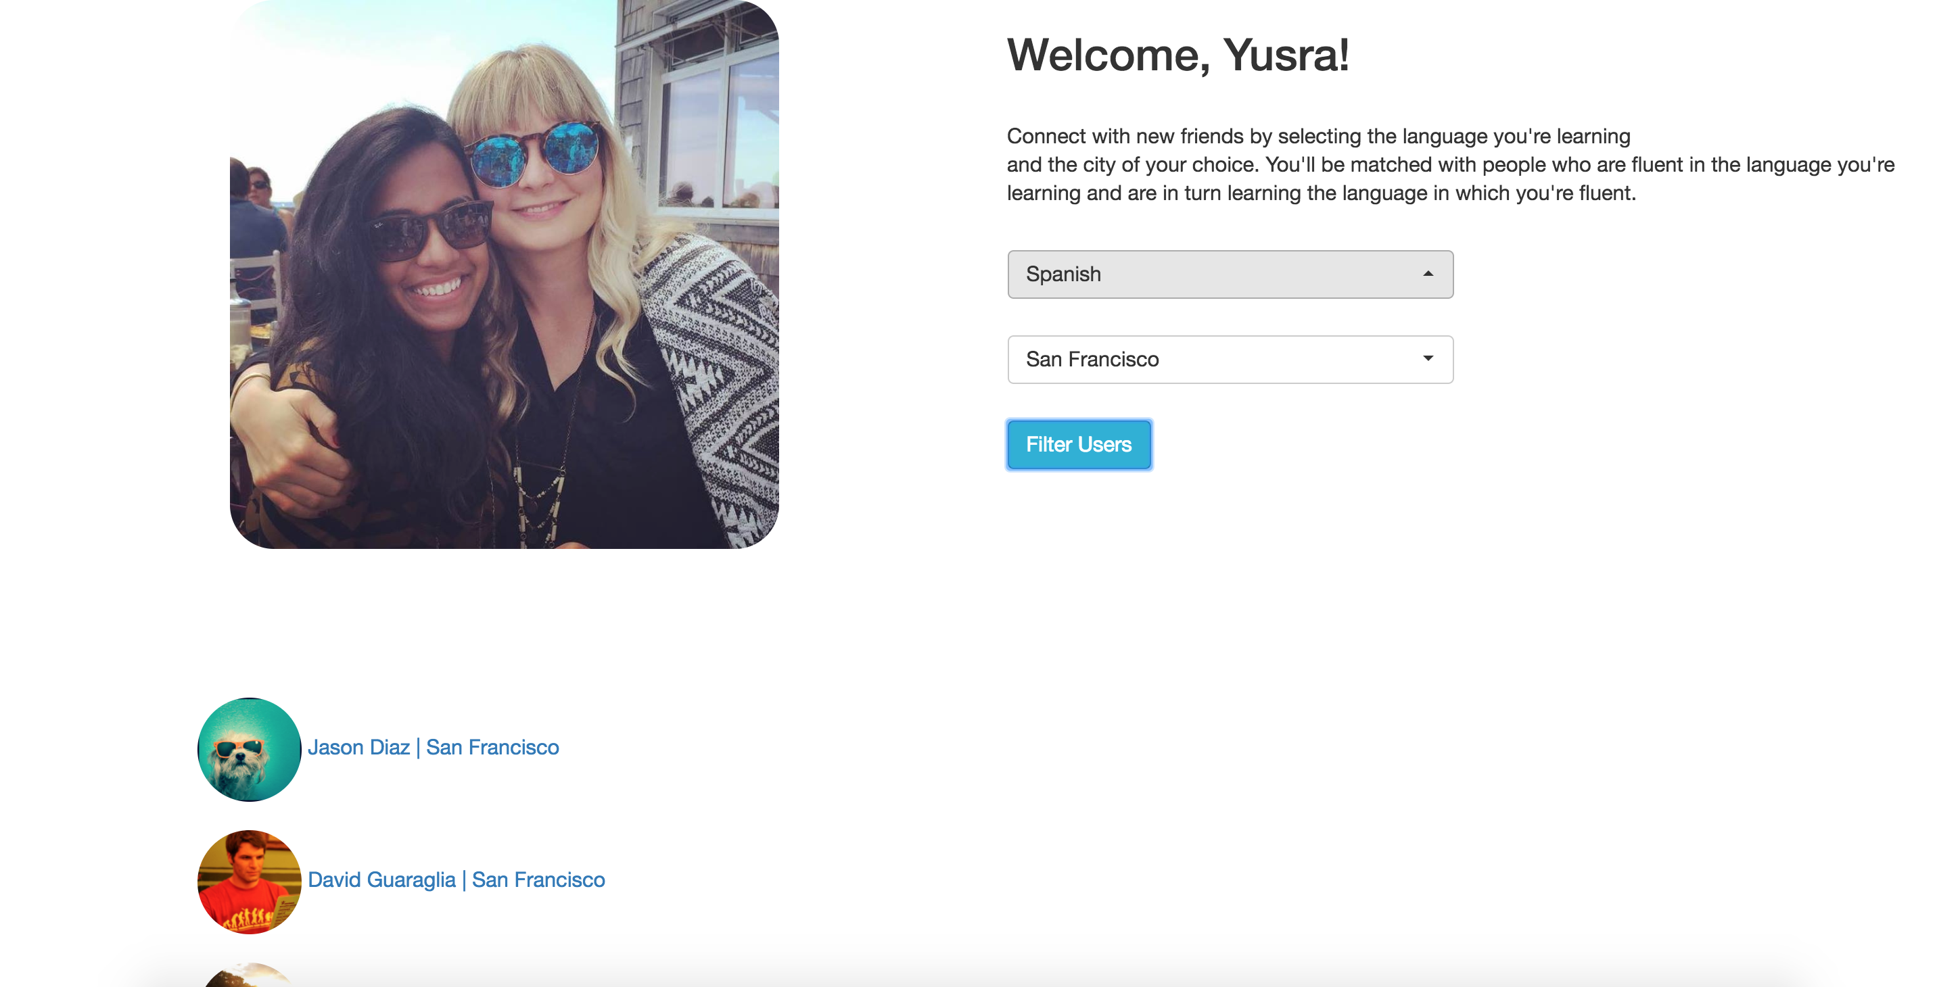1937x987 pixels.
Task: Click the "Connect with new friends" description paragraph
Action: [1451, 165]
